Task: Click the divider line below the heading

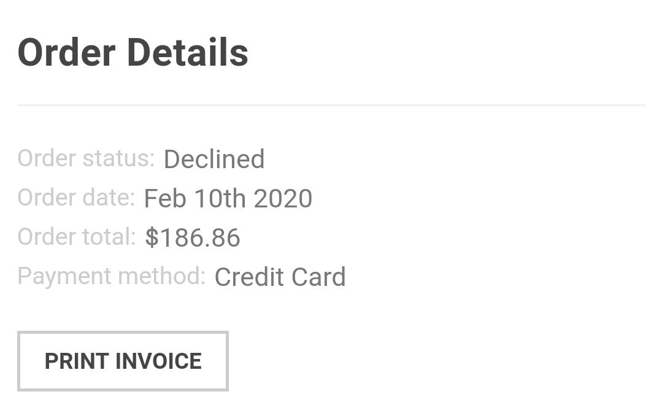Action: pyautogui.click(x=331, y=106)
